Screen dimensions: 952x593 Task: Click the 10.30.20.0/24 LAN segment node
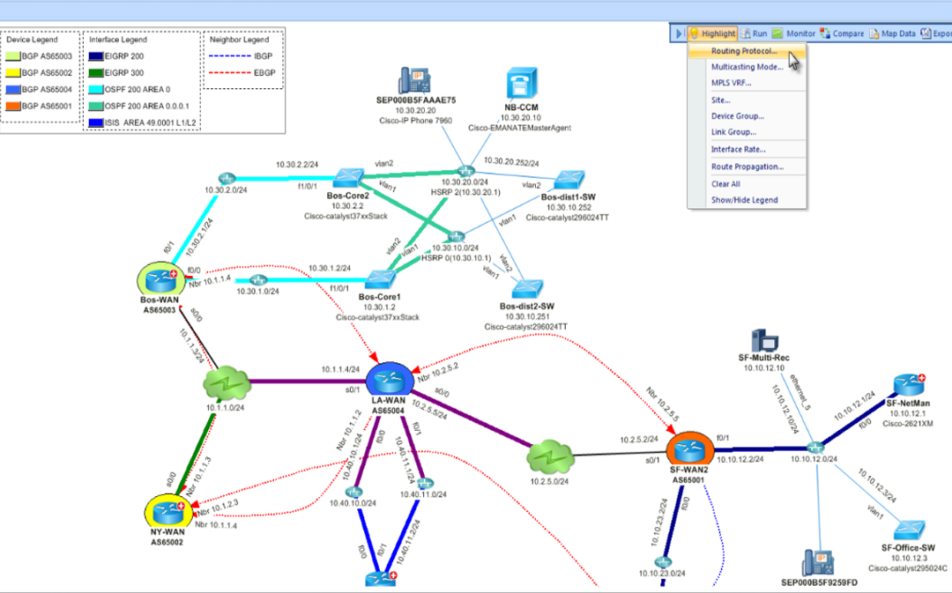tap(465, 171)
